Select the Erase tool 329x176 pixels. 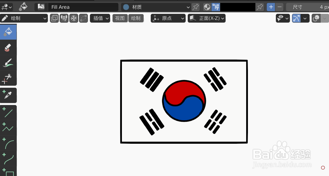coord(8,47)
